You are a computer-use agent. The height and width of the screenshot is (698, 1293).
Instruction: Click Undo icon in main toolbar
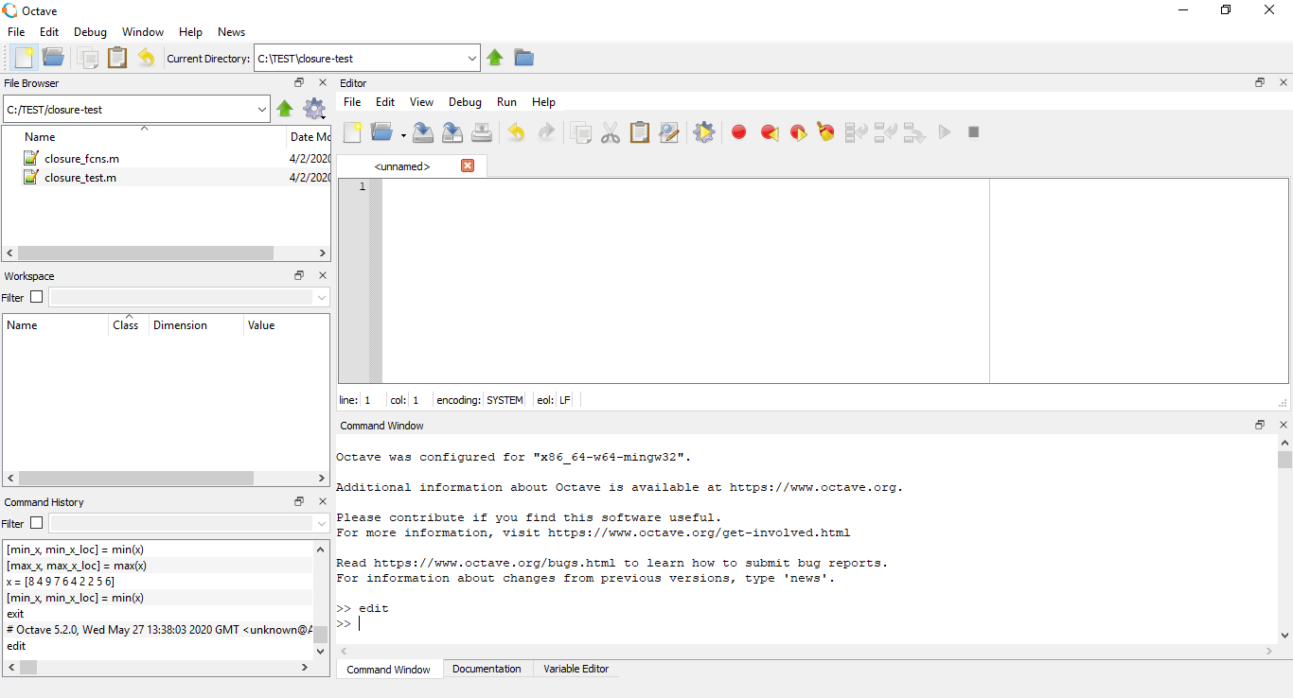pyautogui.click(x=146, y=58)
